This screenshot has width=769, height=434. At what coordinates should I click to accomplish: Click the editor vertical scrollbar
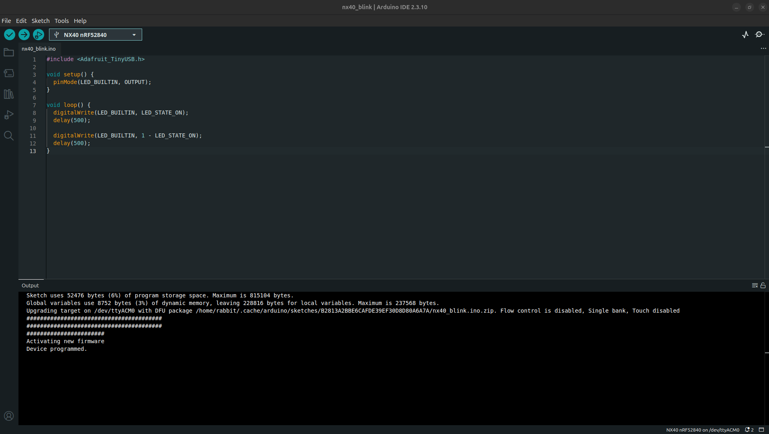[x=767, y=167]
